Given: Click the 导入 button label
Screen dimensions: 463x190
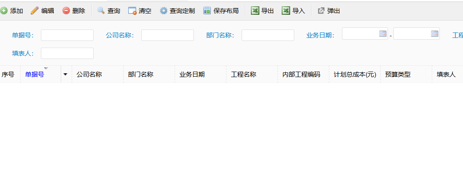Looking at the screenshot, I should coord(299,11).
